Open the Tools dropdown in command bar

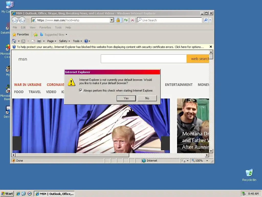(77, 41)
